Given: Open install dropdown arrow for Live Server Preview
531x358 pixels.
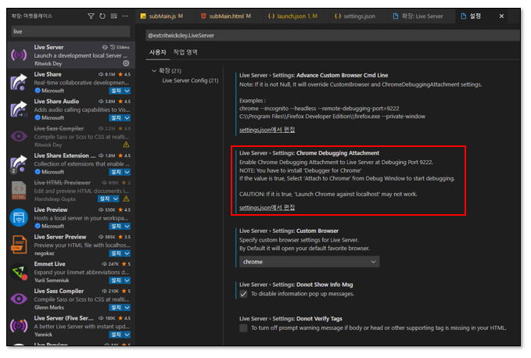Looking at the screenshot, I should click(x=127, y=253).
